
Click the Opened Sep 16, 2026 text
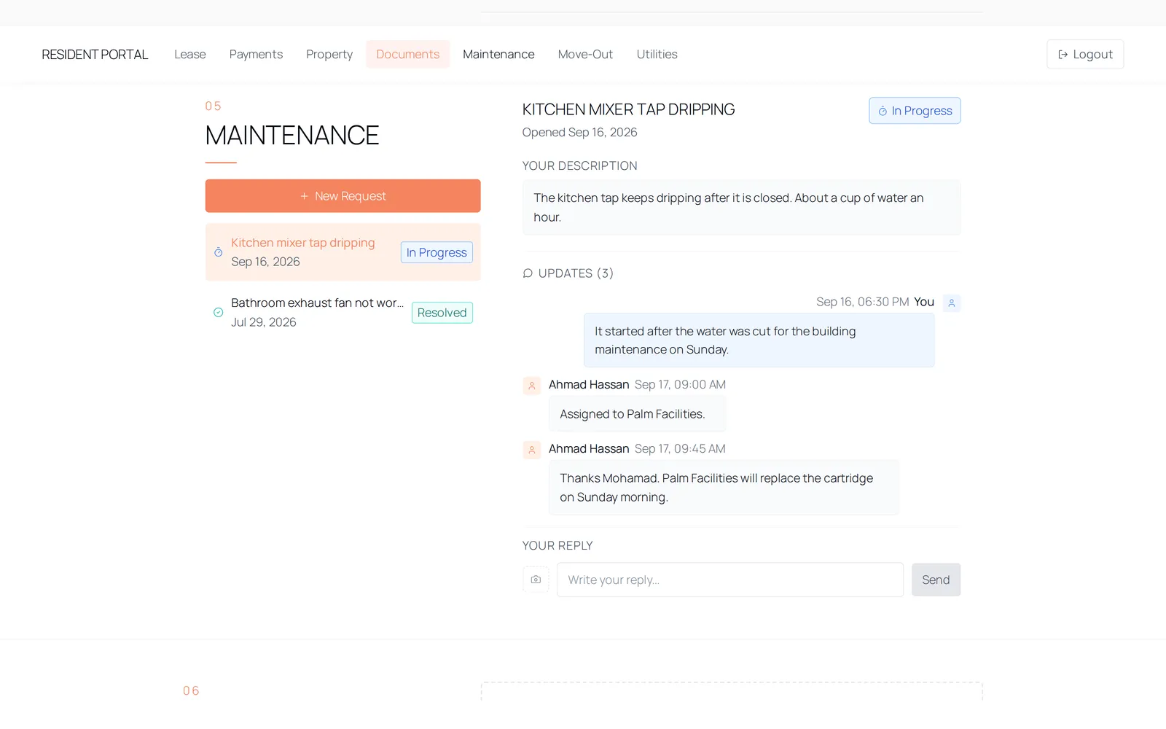pyautogui.click(x=579, y=132)
